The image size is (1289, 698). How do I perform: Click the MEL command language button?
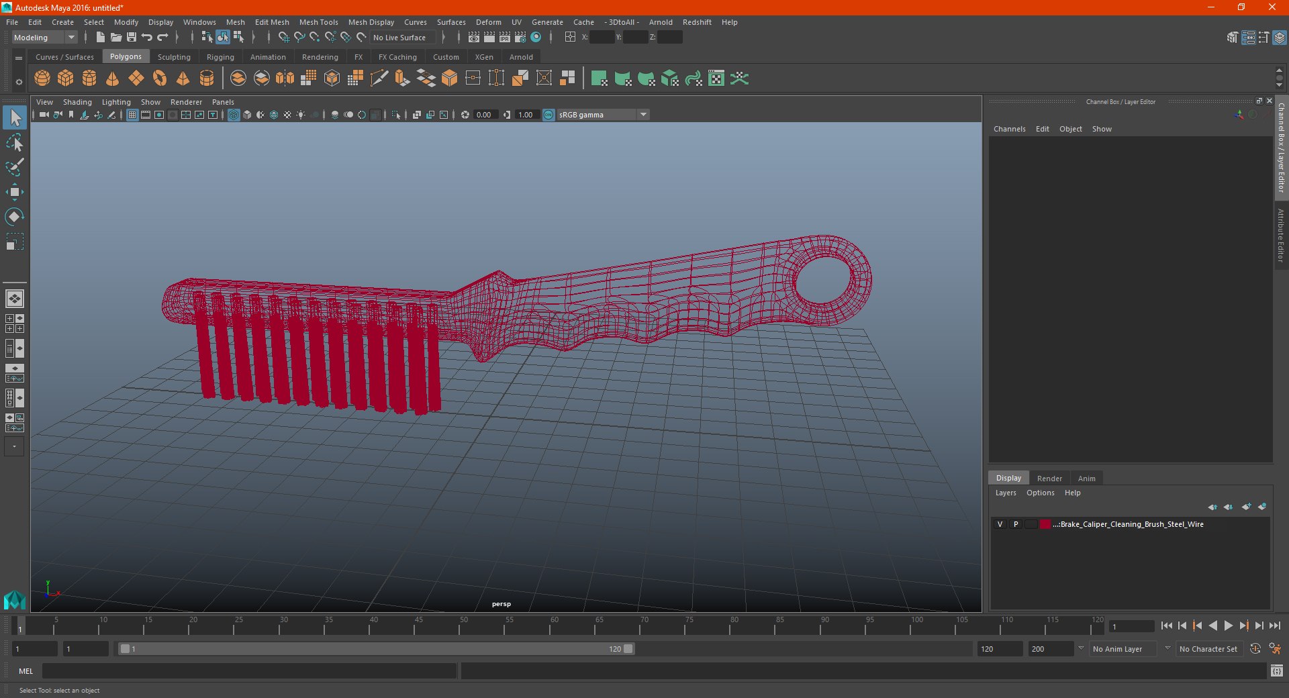tap(26, 671)
